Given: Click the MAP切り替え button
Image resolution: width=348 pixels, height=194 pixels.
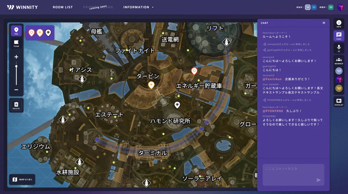Looking at the screenshot, I should click(22, 180).
